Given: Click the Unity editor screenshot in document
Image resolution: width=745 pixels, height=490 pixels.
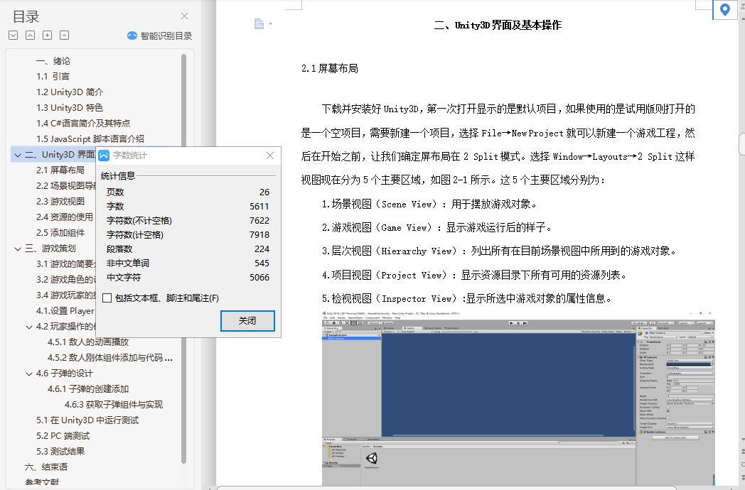Looking at the screenshot, I should 518,398.
